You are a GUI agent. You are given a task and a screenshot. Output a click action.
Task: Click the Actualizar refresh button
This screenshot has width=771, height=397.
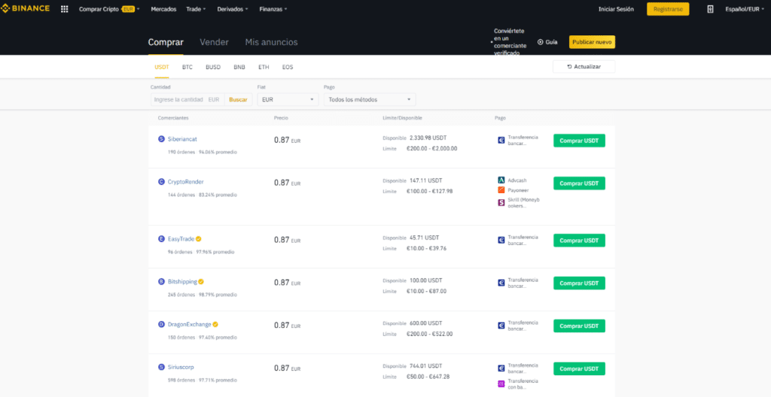click(584, 66)
